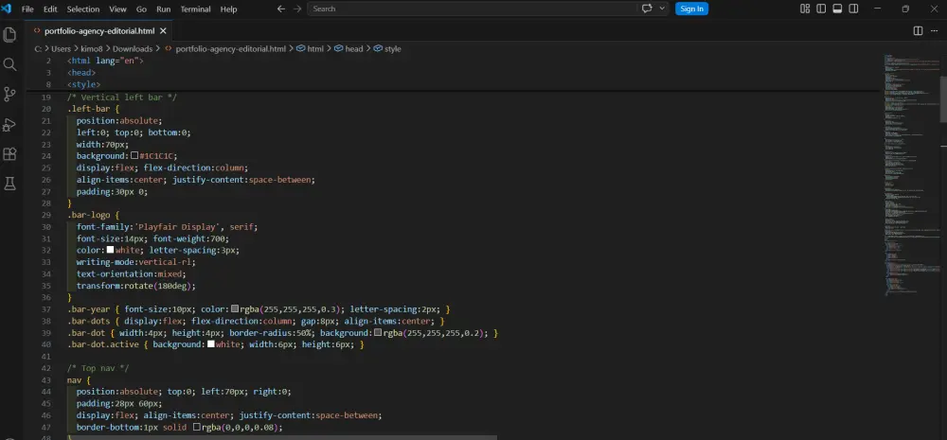947x440 pixels.
Task: Open the Selection menu
Action: (82, 9)
